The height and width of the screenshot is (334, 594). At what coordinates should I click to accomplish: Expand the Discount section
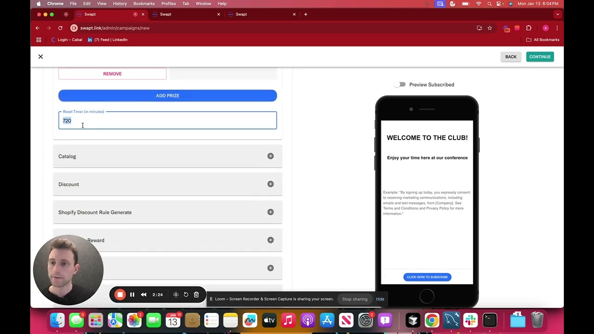tap(168, 184)
